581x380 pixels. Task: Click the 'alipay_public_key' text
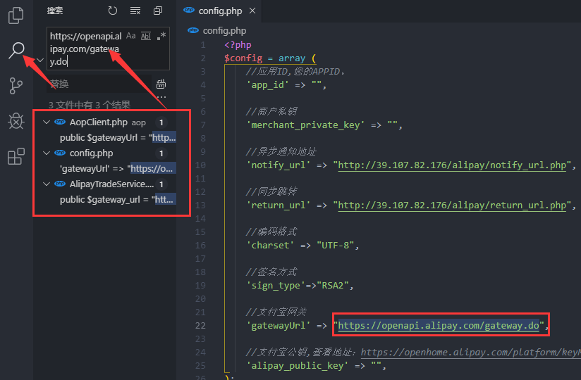pyautogui.click(x=298, y=366)
